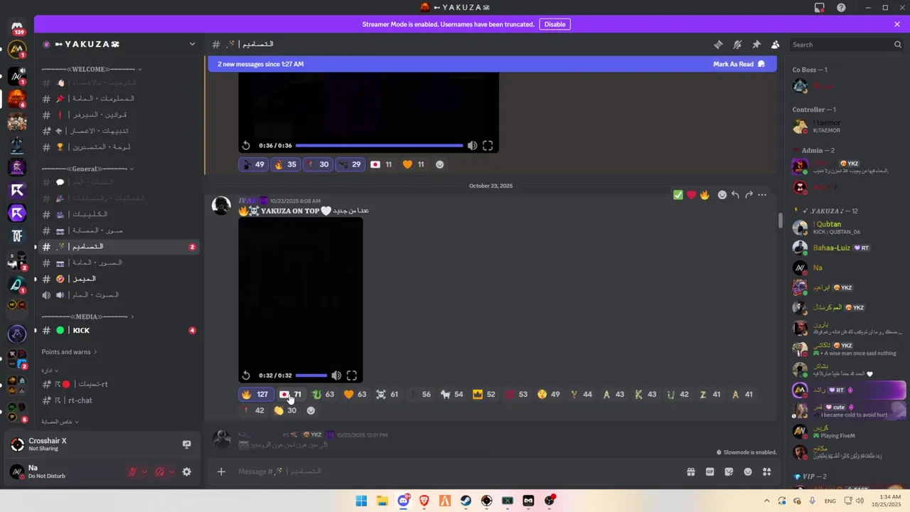
Task: Quick-react with red heart emoji
Action: tap(691, 195)
